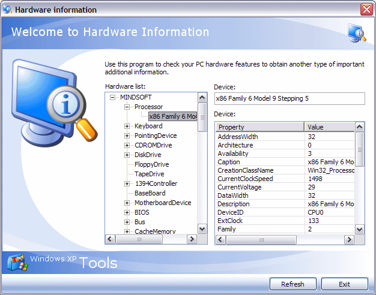Select the CurrentVoltage property row
The width and height of the screenshot is (376, 295).
285,187
